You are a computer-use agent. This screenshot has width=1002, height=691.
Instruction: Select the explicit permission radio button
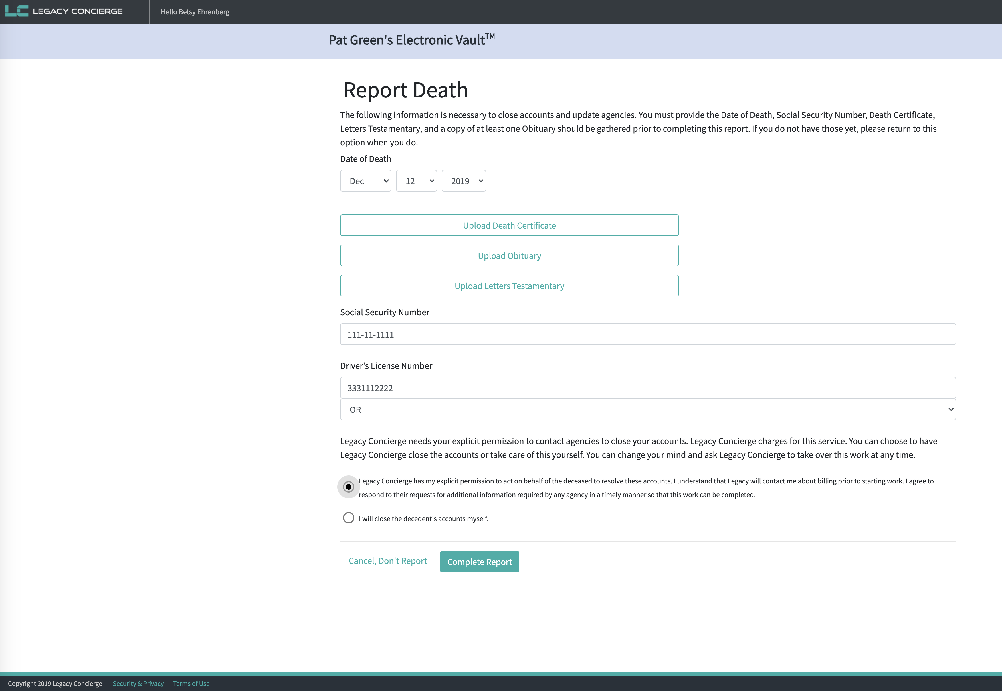348,487
